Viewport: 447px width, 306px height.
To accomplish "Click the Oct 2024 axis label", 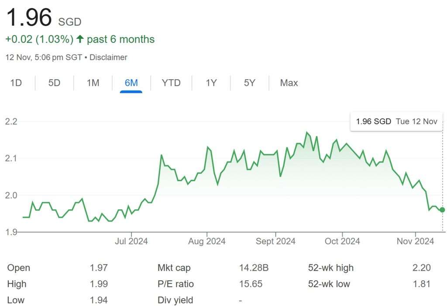I will (342, 241).
